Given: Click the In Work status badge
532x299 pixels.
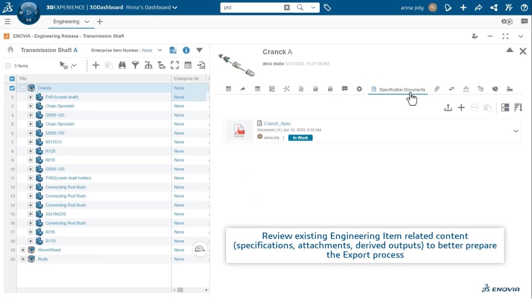Looking at the screenshot, I should point(300,138).
